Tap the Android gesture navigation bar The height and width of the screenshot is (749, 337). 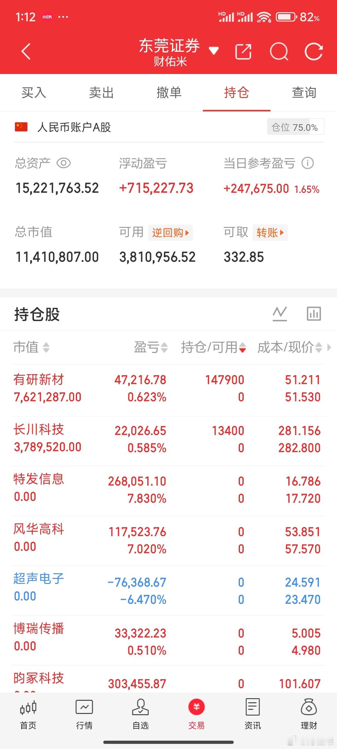(168, 742)
